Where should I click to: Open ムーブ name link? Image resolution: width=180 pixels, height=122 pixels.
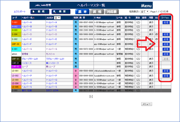[25, 67]
